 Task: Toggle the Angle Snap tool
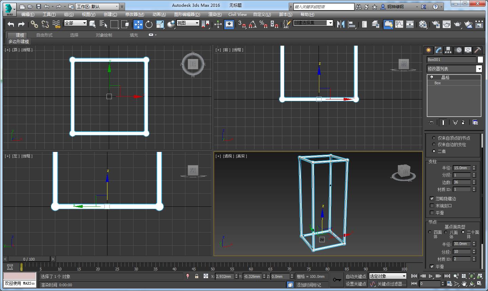tap(252, 24)
